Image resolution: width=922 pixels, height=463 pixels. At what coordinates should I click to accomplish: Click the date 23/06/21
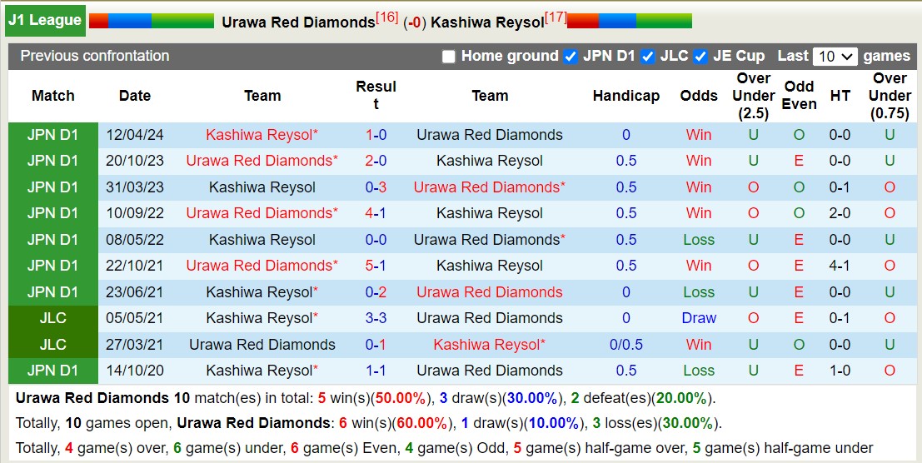click(135, 292)
